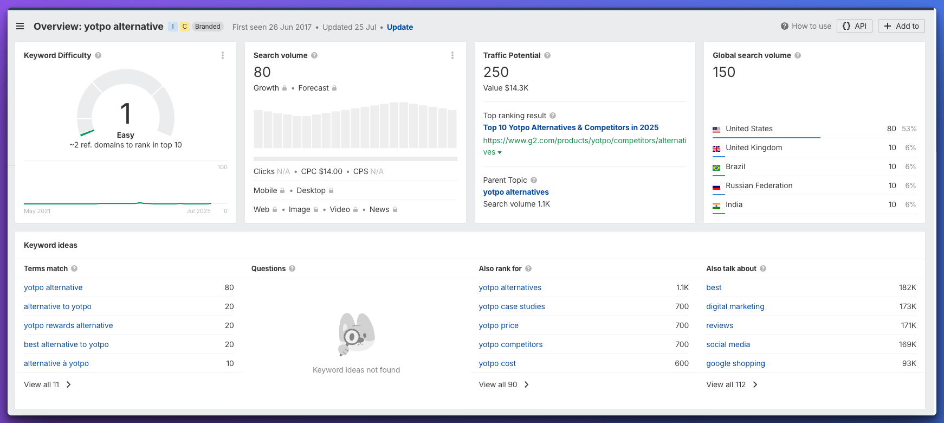
Task: Click the Web lock icon
Action: click(x=275, y=209)
